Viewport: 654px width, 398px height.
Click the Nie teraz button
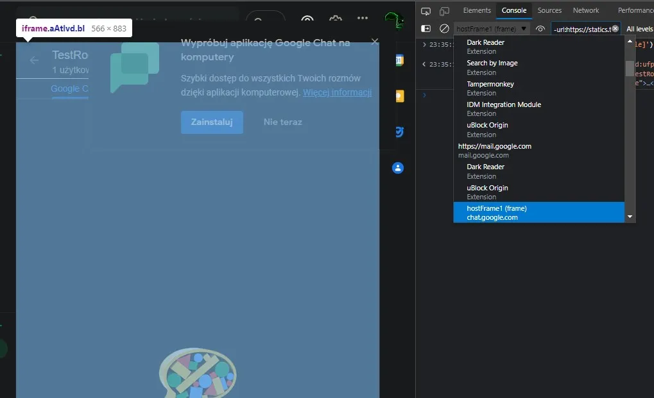[x=283, y=122]
